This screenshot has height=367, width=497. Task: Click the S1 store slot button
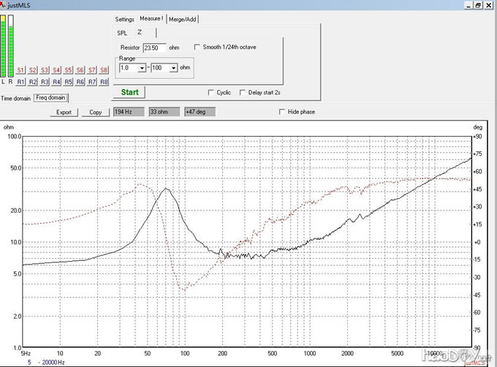[x=21, y=70]
